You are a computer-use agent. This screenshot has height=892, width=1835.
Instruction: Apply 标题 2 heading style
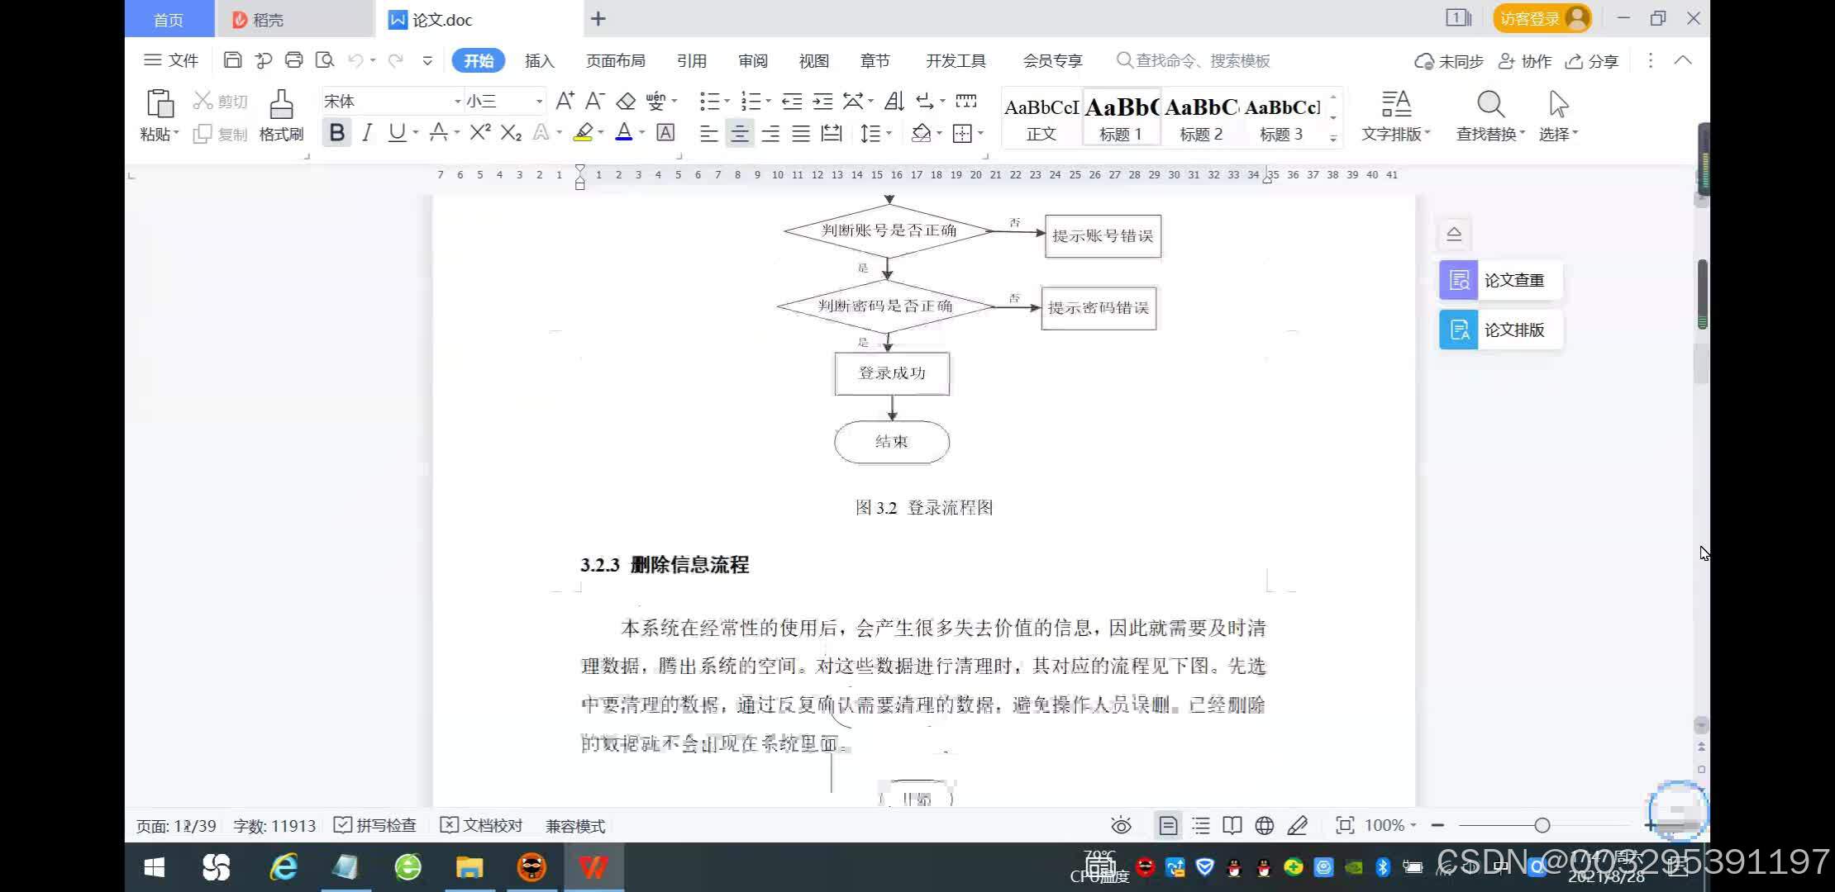[1200, 118]
